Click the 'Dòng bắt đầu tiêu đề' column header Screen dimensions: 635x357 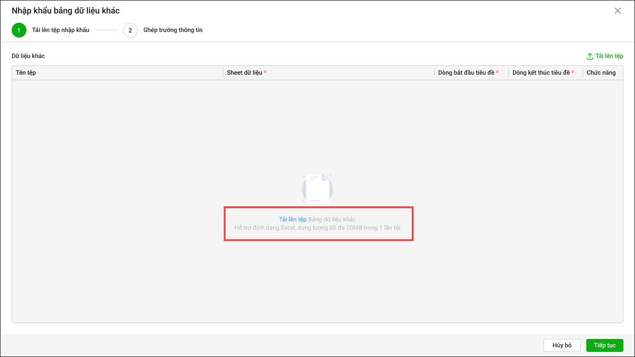pos(466,73)
